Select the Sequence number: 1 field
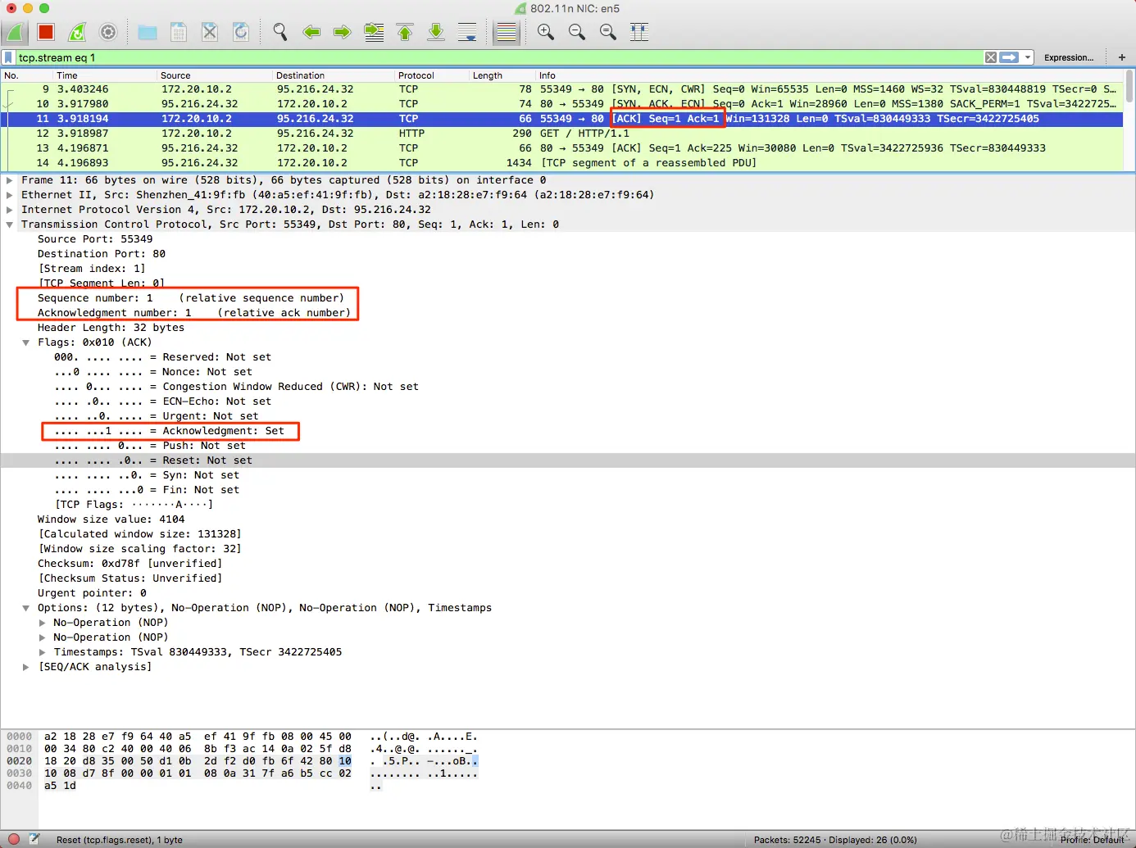Viewport: 1136px width, 848px height. [x=190, y=298]
